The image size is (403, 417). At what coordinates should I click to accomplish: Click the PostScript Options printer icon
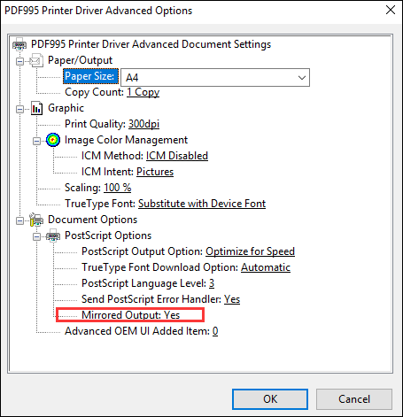[x=53, y=236]
